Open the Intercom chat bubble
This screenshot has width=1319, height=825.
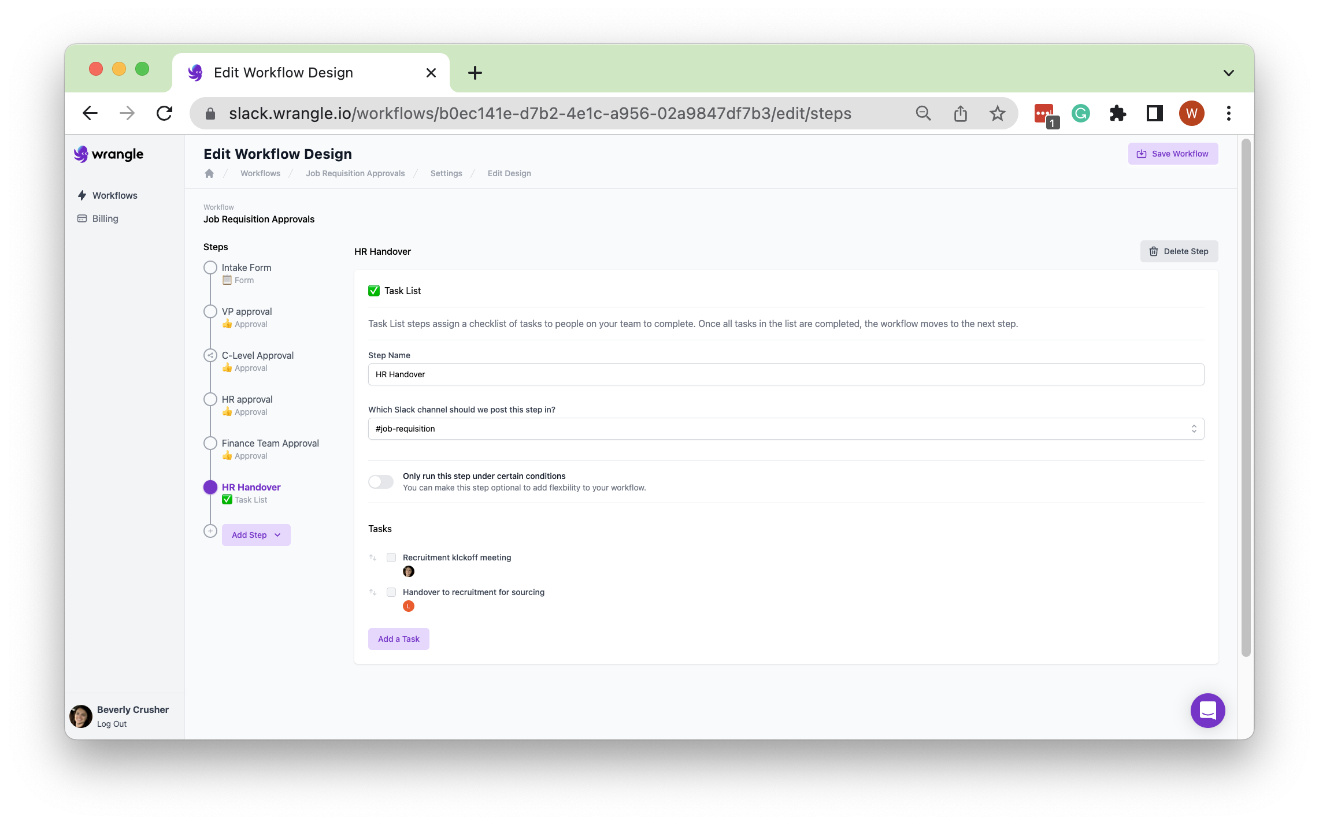coord(1207,710)
